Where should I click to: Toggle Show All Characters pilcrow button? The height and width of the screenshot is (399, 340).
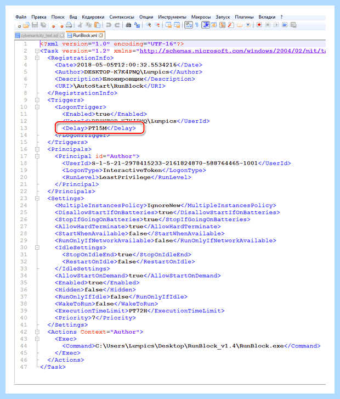tap(197, 25)
